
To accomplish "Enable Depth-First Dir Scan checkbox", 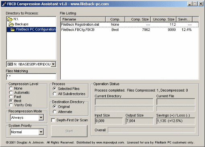I will pos(53,120).
